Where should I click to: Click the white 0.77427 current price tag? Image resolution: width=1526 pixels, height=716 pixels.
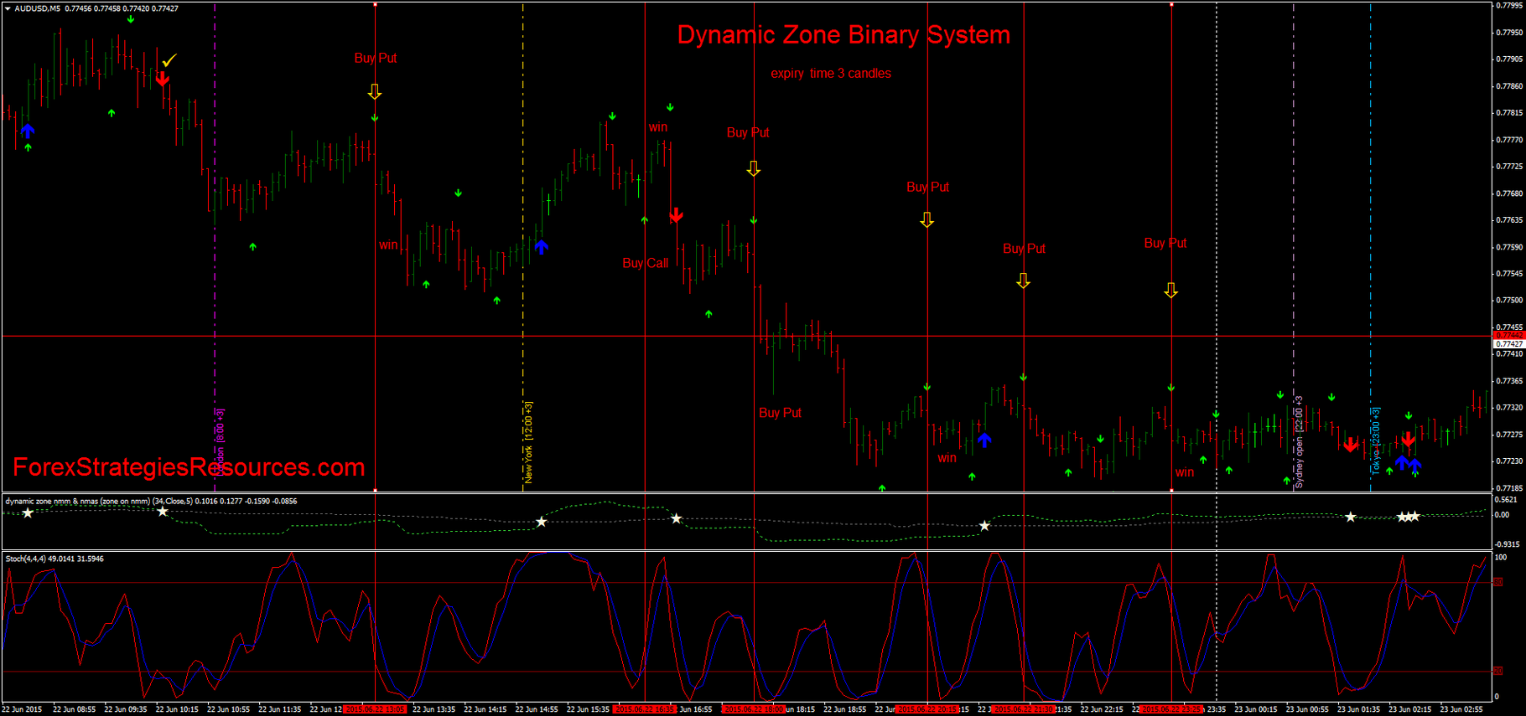(1509, 344)
